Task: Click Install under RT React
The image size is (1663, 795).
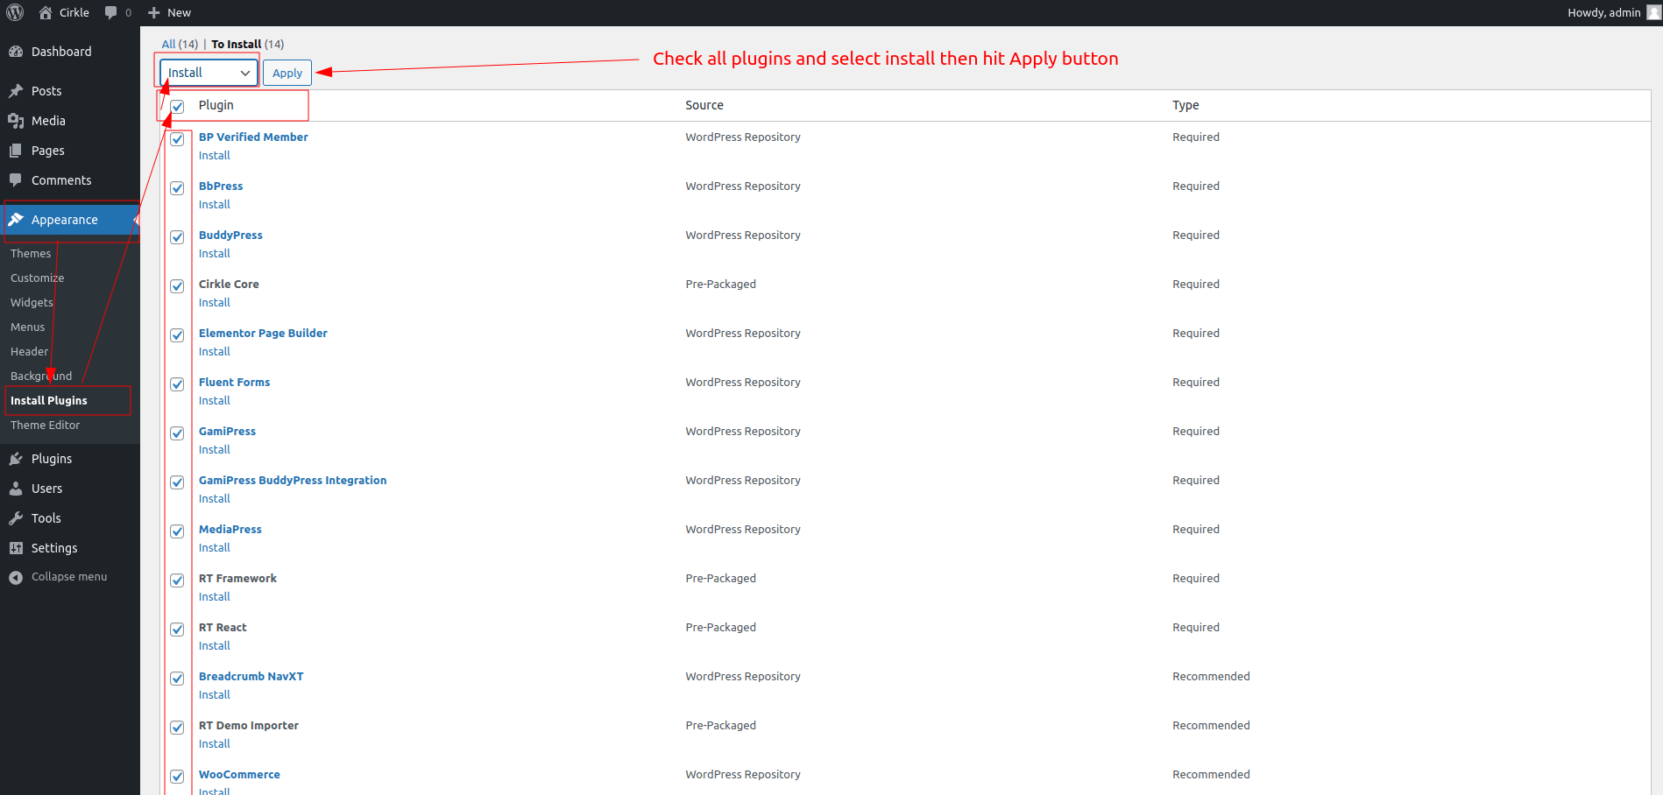Action: point(215,645)
